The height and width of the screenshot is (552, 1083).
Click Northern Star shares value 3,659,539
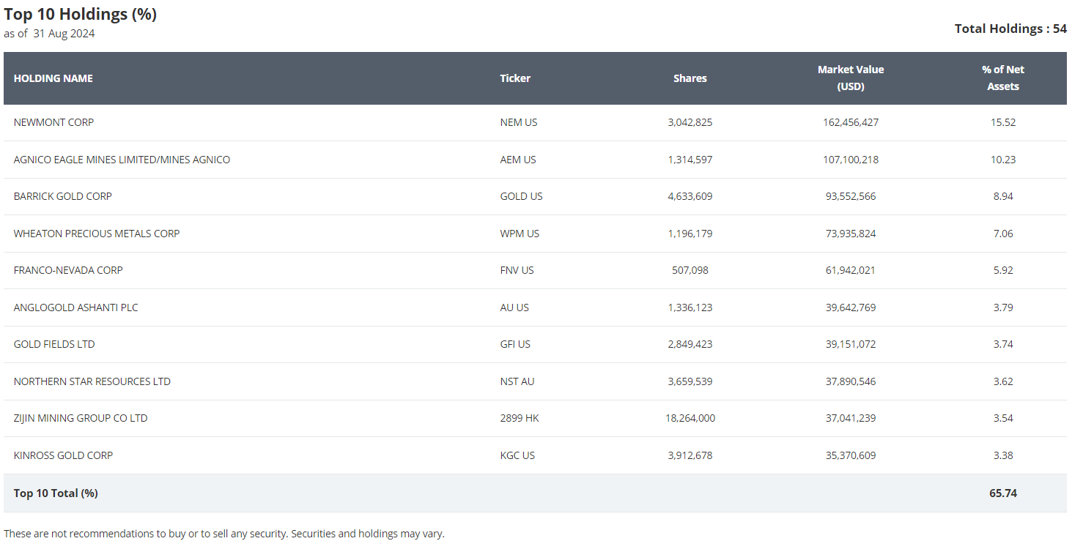[x=690, y=381]
